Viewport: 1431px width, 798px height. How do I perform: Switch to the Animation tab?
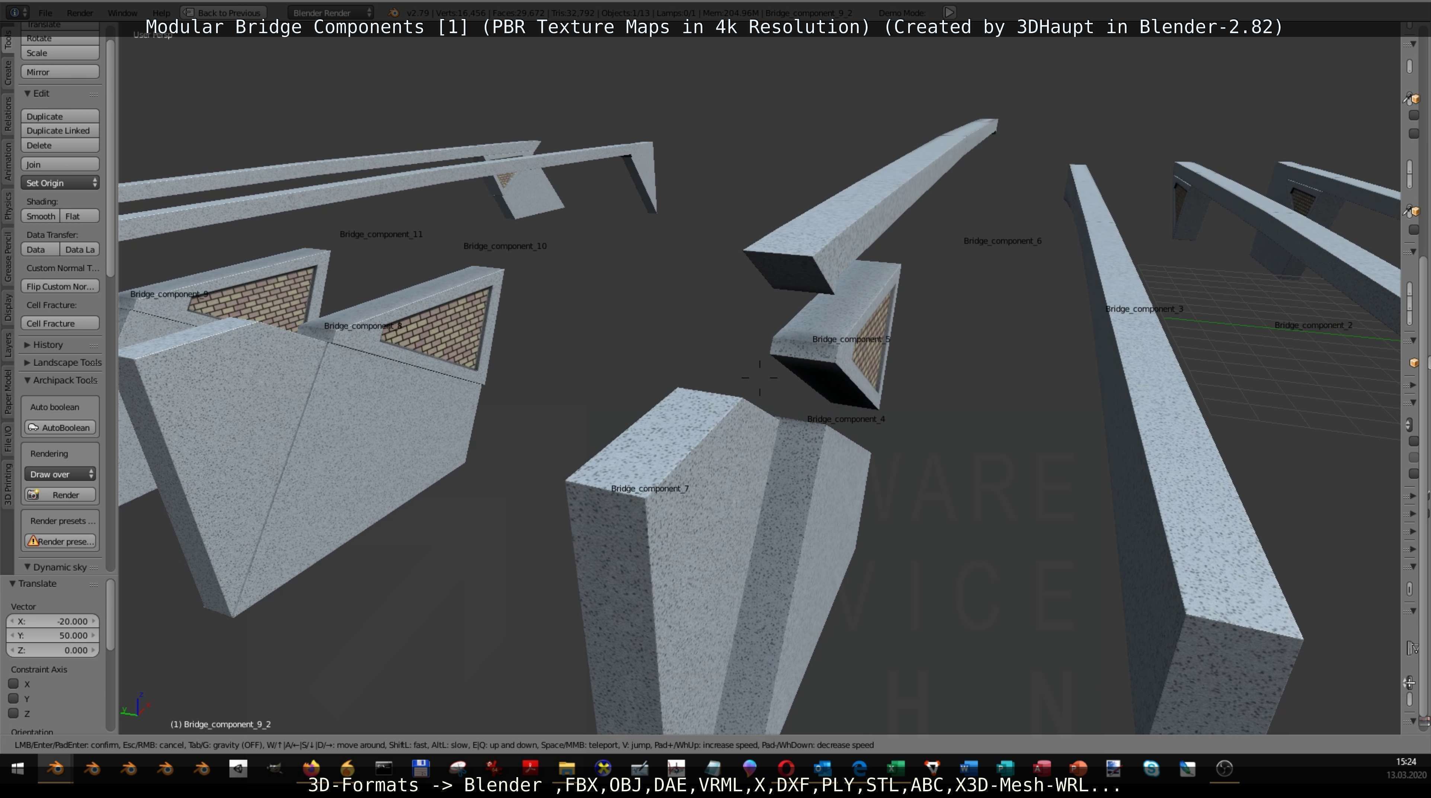[8, 161]
